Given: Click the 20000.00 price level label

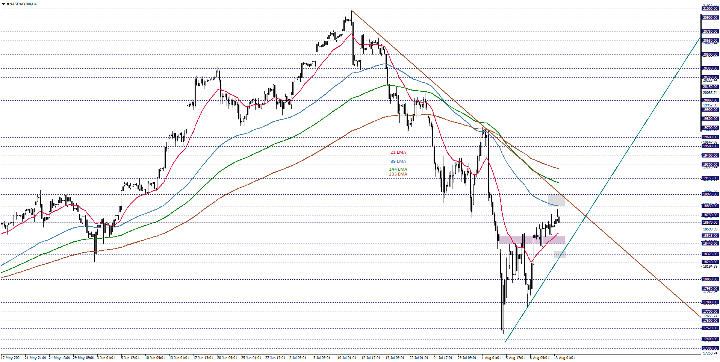Looking at the screenshot, I should point(710,100).
